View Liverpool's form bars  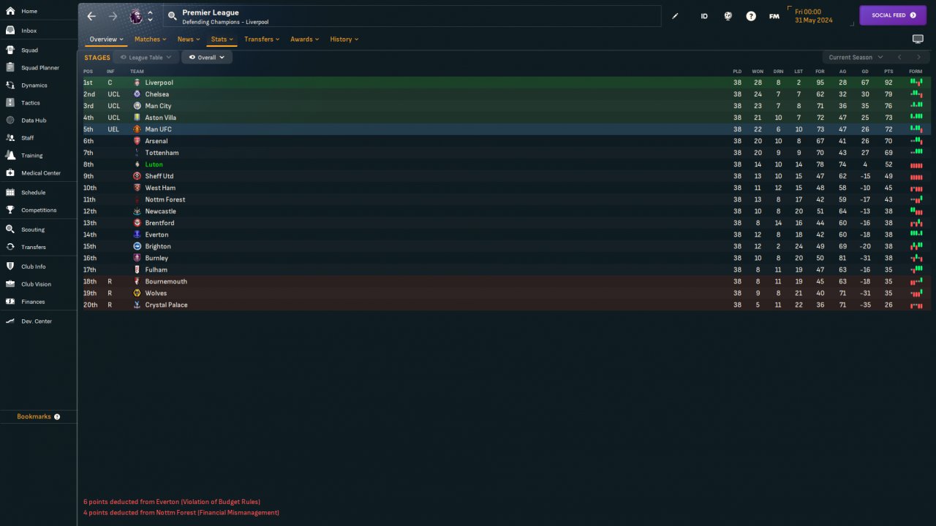(916, 83)
